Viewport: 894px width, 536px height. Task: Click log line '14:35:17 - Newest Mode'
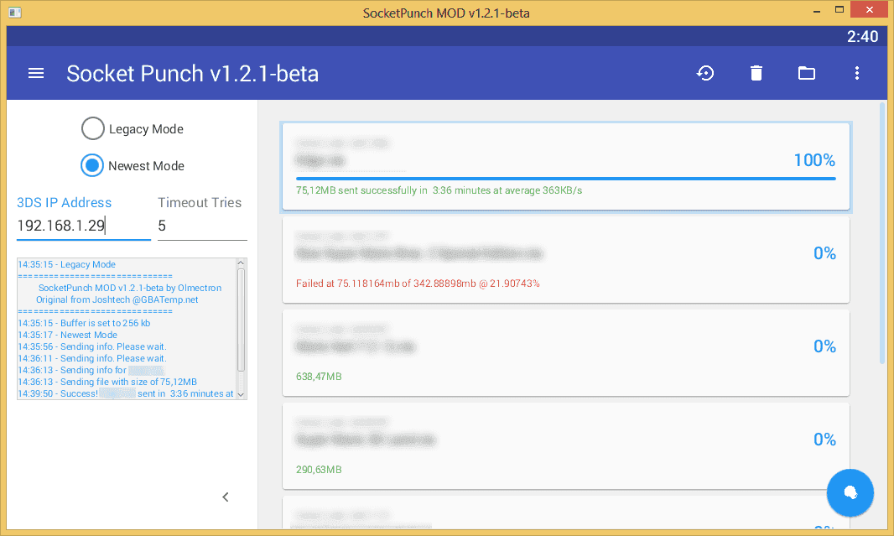[67, 336]
